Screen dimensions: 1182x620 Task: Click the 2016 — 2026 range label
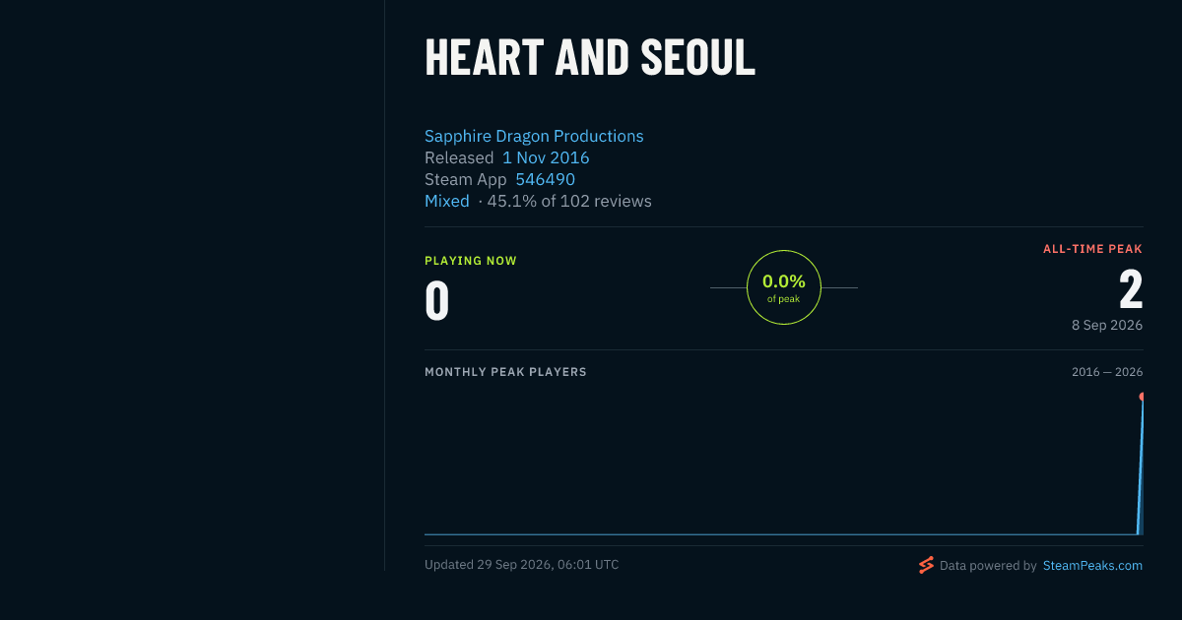point(1107,372)
